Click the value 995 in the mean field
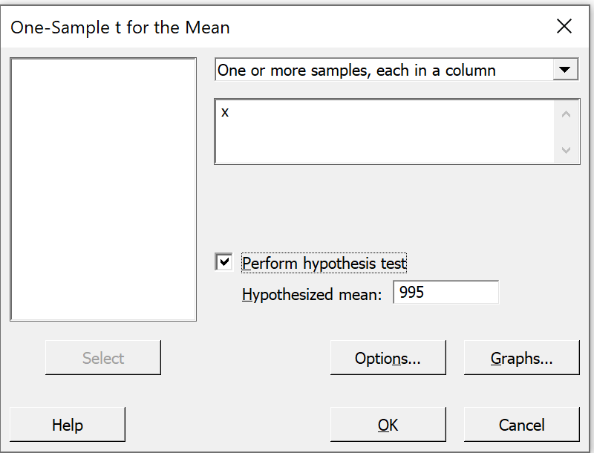The image size is (594, 453). click(x=411, y=292)
